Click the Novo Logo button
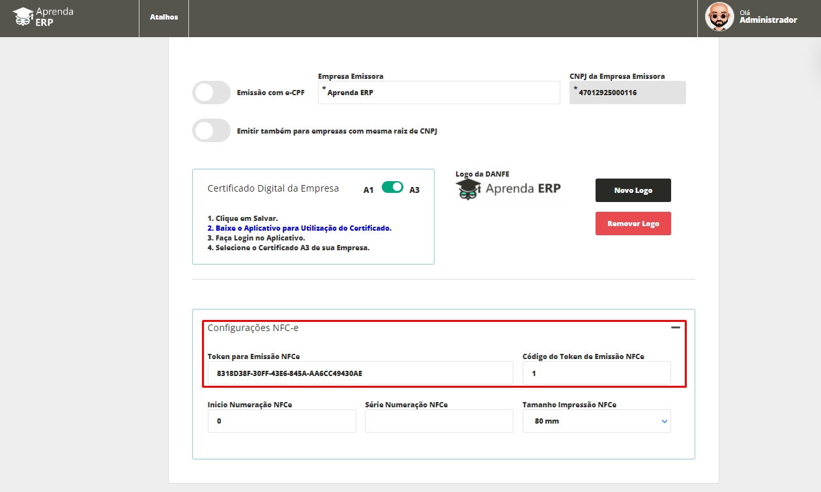The image size is (821, 492). (x=633, y=190)
